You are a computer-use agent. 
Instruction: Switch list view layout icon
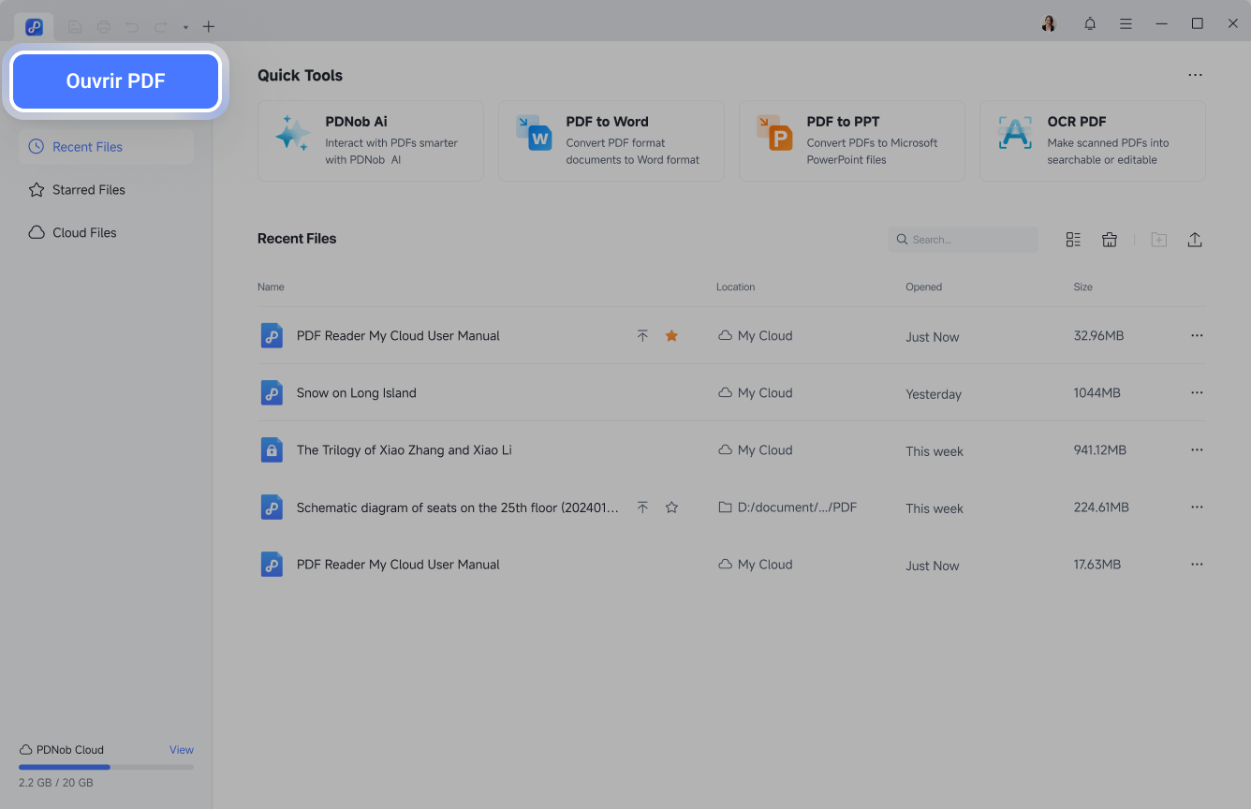[x=1073, y=240]
